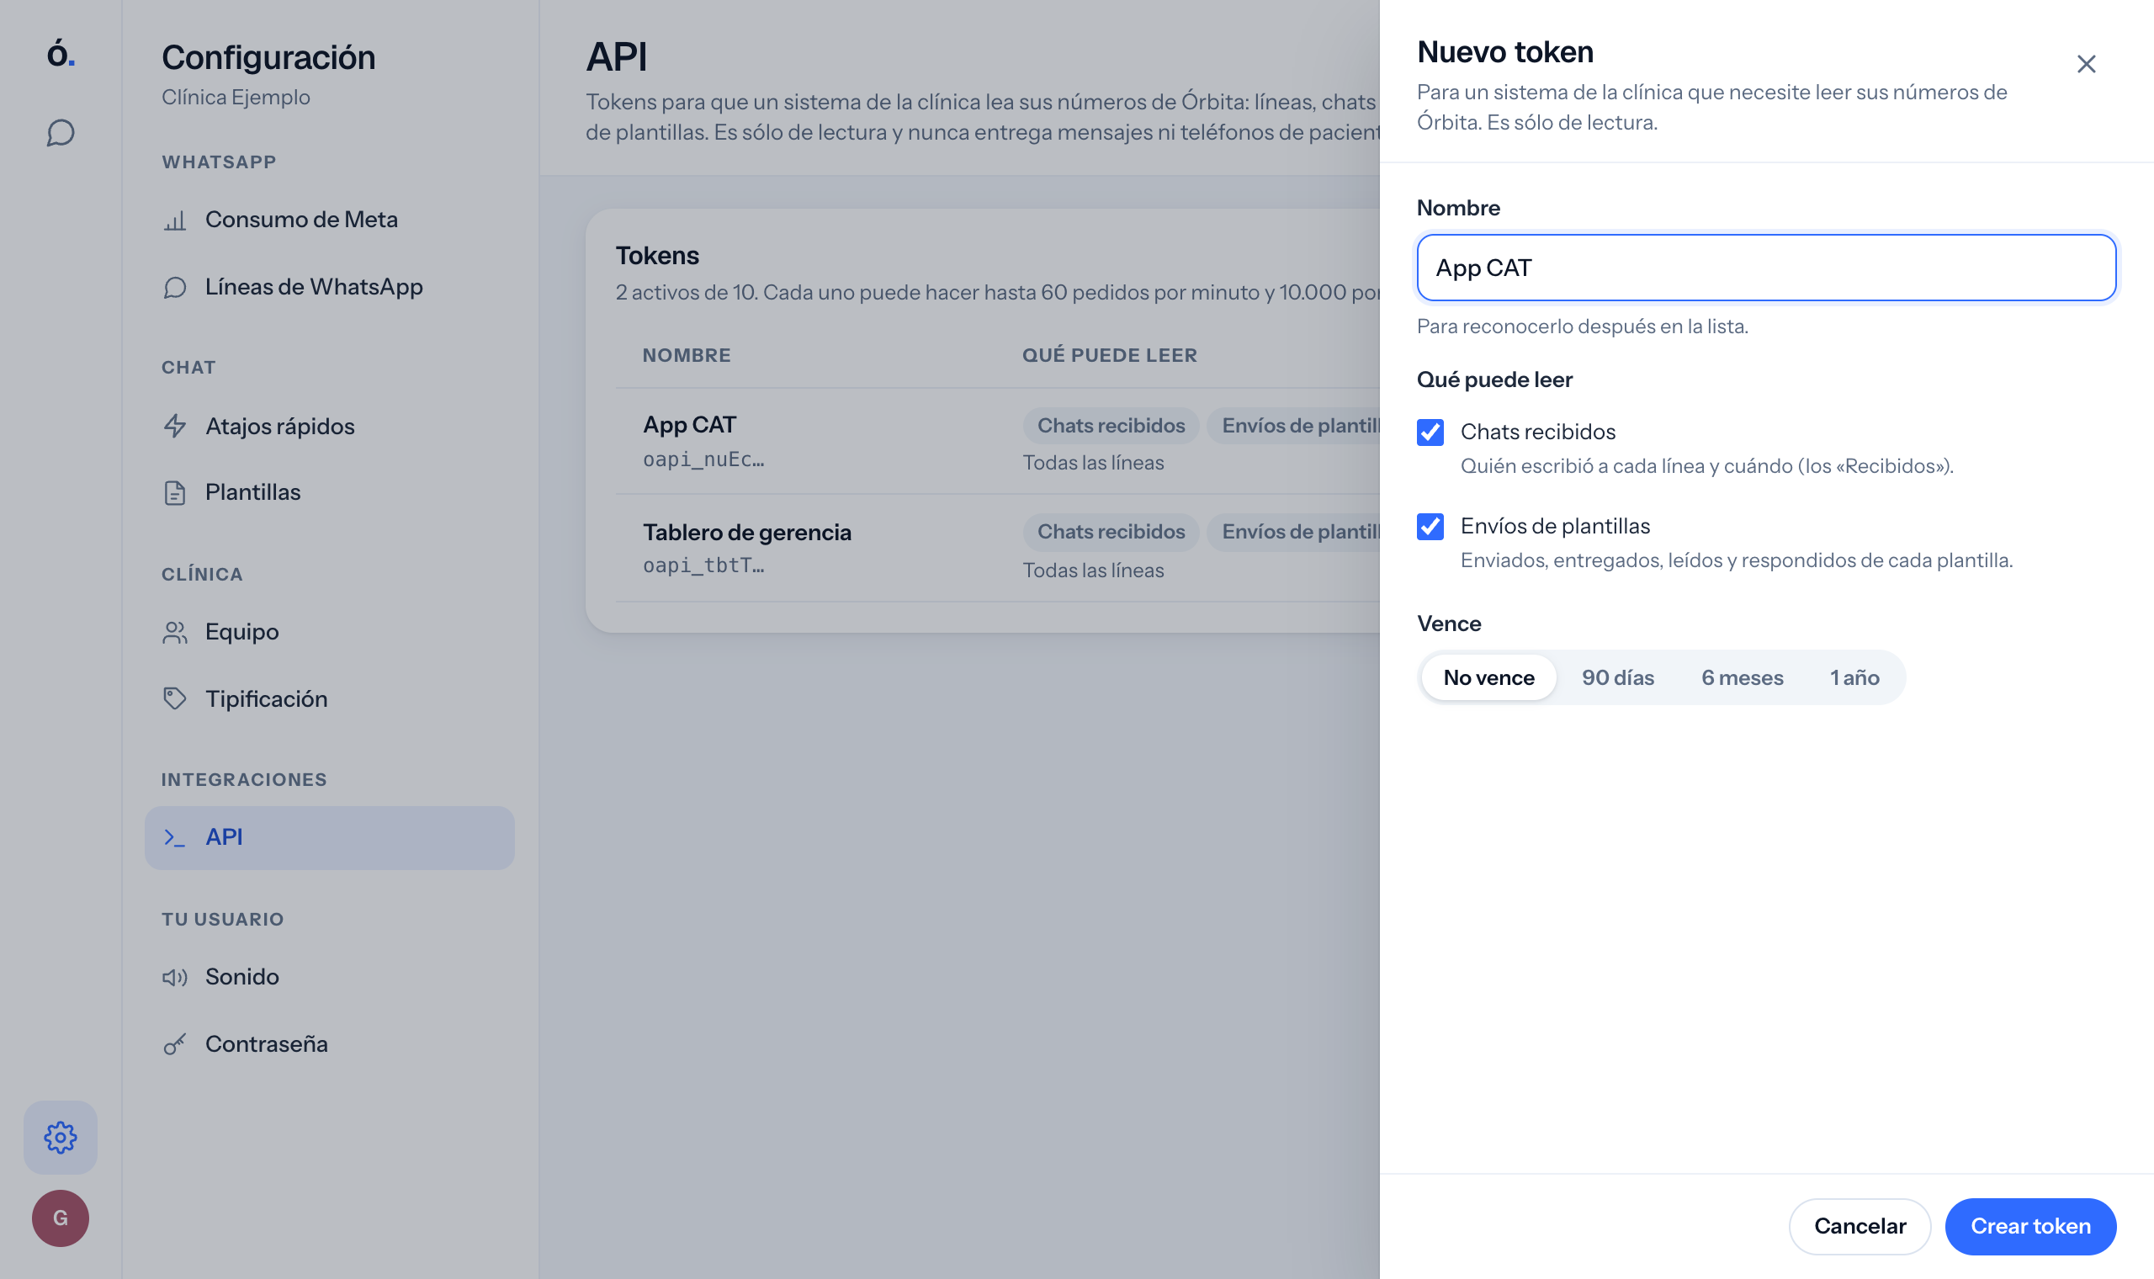Viewport: 2154px width, 1279px height.
Task: Click the speaker icon beside Sonido
Action: 175,976
